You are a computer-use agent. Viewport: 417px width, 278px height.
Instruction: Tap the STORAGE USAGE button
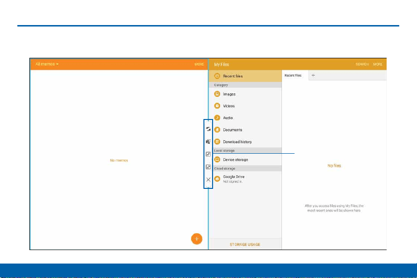click(245, 244)
